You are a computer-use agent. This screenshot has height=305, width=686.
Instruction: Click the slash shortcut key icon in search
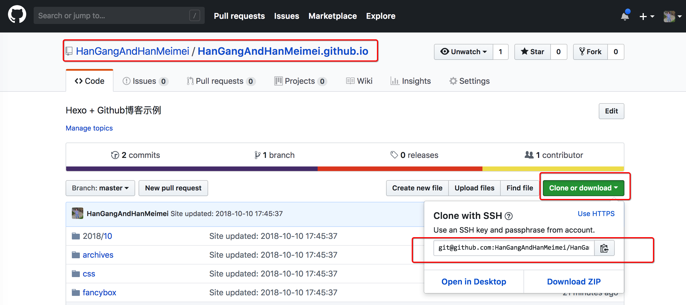[194, 16]
